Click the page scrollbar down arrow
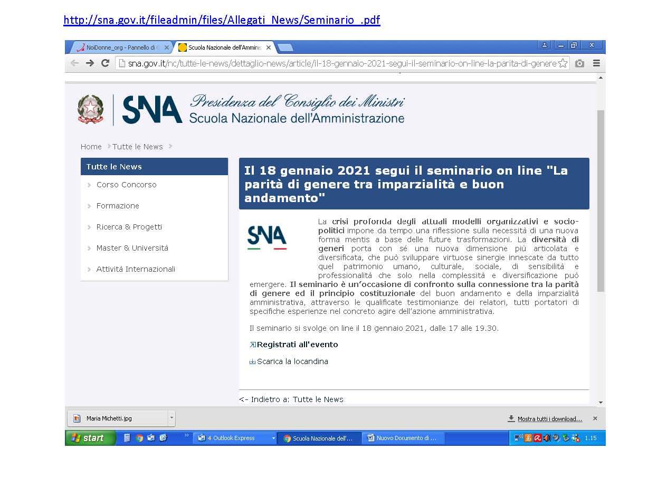This screenshot has height=487, width=667. tap(601, 403)
